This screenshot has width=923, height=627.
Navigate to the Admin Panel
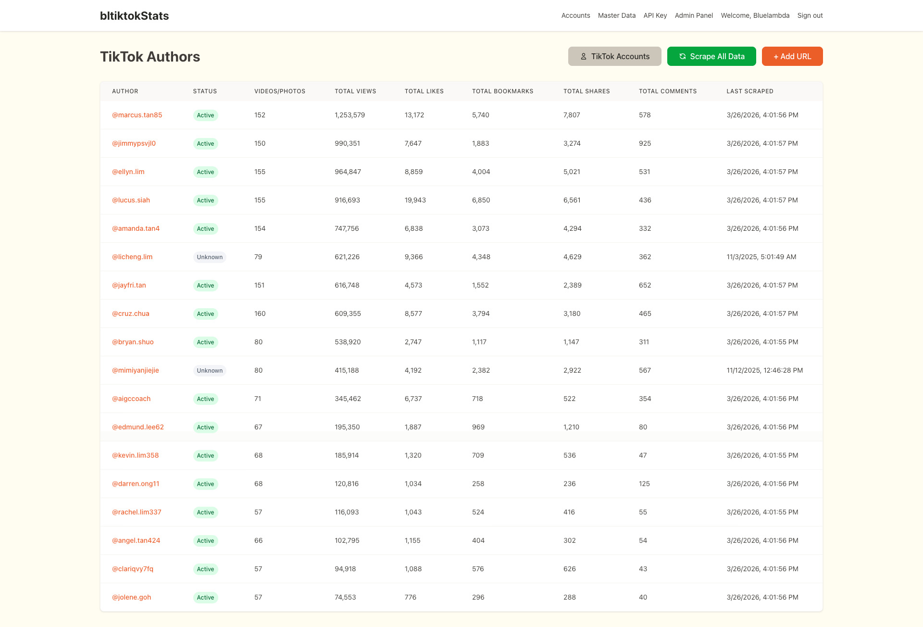pos(694,15)
